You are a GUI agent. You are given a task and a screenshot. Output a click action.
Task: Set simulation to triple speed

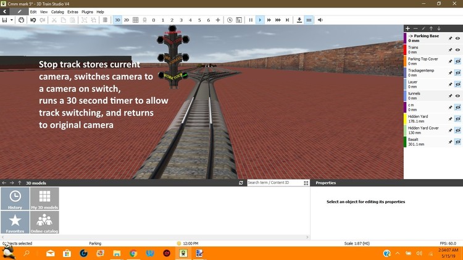coord(278,20)
